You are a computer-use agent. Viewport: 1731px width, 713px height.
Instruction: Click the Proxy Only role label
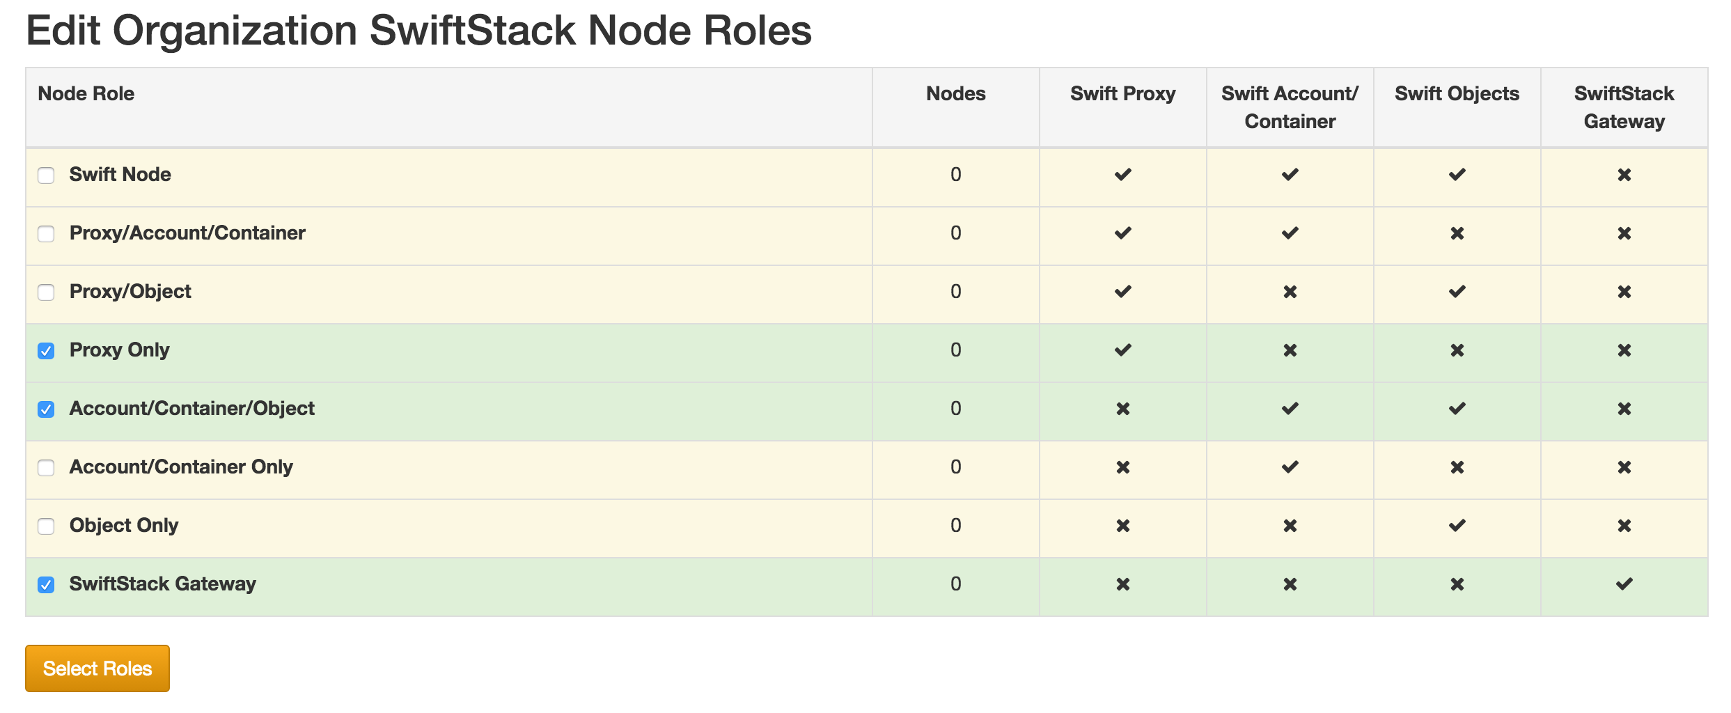tap(120, 350)
